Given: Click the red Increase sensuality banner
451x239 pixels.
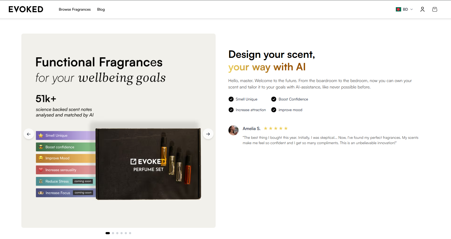Looking at the screenshot, I should tap(66, 170).
